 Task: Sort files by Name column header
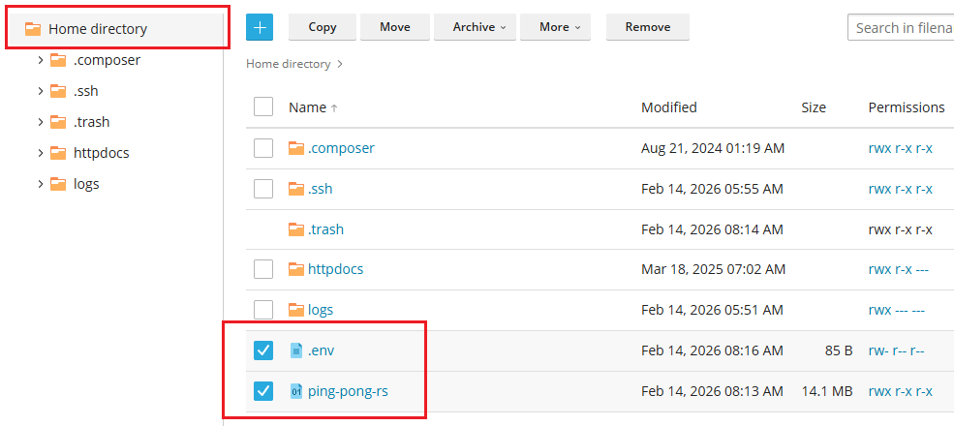tap(308, 107)
